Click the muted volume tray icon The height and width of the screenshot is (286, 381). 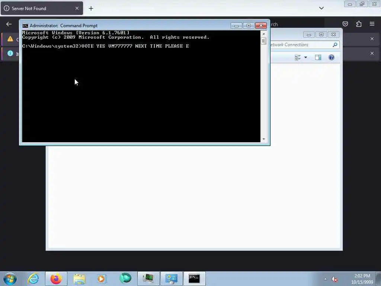click(334, 279)
